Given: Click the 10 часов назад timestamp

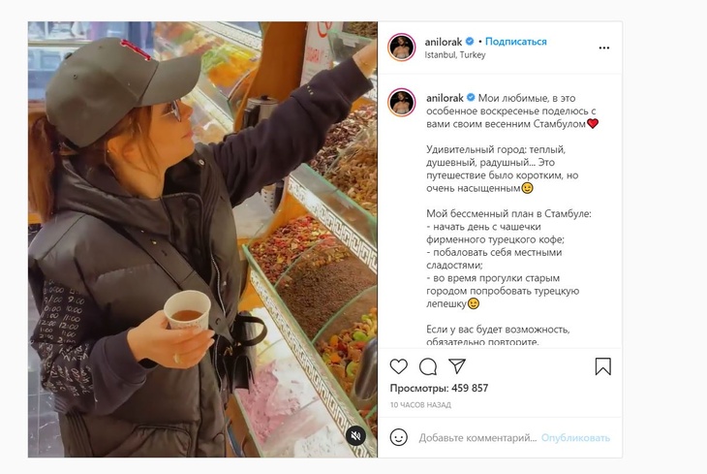Looking at the screenshot, I should point(420,405).
